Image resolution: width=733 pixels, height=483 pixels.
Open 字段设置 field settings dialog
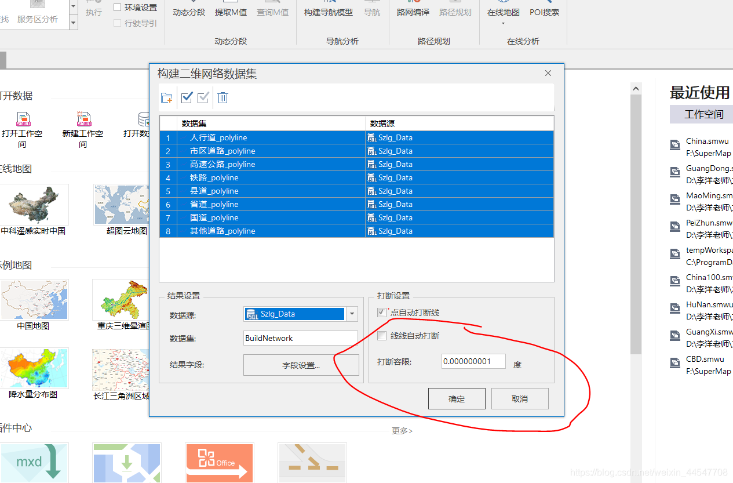[x=301, y=365]
